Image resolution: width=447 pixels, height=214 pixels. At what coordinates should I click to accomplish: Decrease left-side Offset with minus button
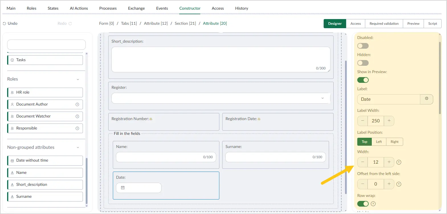(363, 184)
